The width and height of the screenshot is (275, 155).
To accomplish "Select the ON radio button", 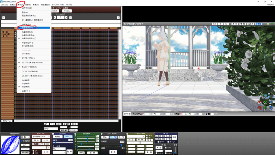I will (33, 151).
